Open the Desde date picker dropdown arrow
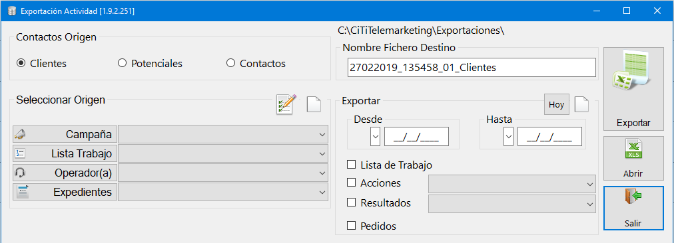The width and height of the screenshot is (674, 243). click(x=375, y=137)
